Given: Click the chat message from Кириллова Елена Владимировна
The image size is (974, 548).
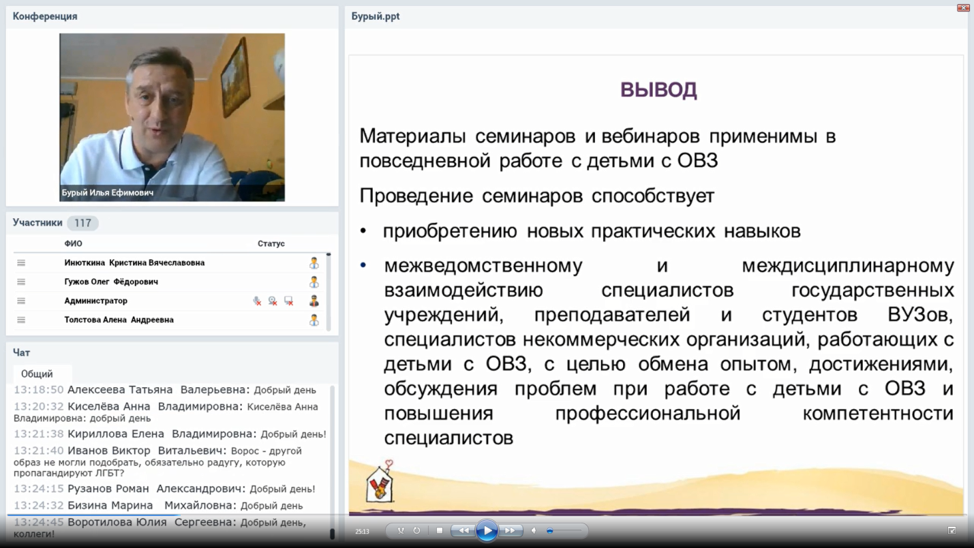Looking at the screenshot, I should click(x=170, y=433).
